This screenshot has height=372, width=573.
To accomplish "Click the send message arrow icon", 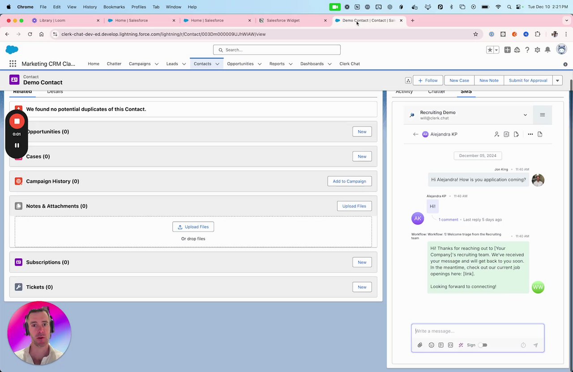I will pyautogui.click(x=535, y=345).
